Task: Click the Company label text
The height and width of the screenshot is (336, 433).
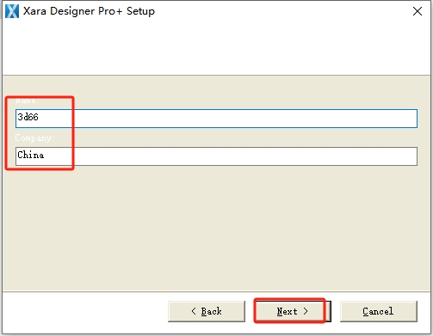Action: point(34,138)
